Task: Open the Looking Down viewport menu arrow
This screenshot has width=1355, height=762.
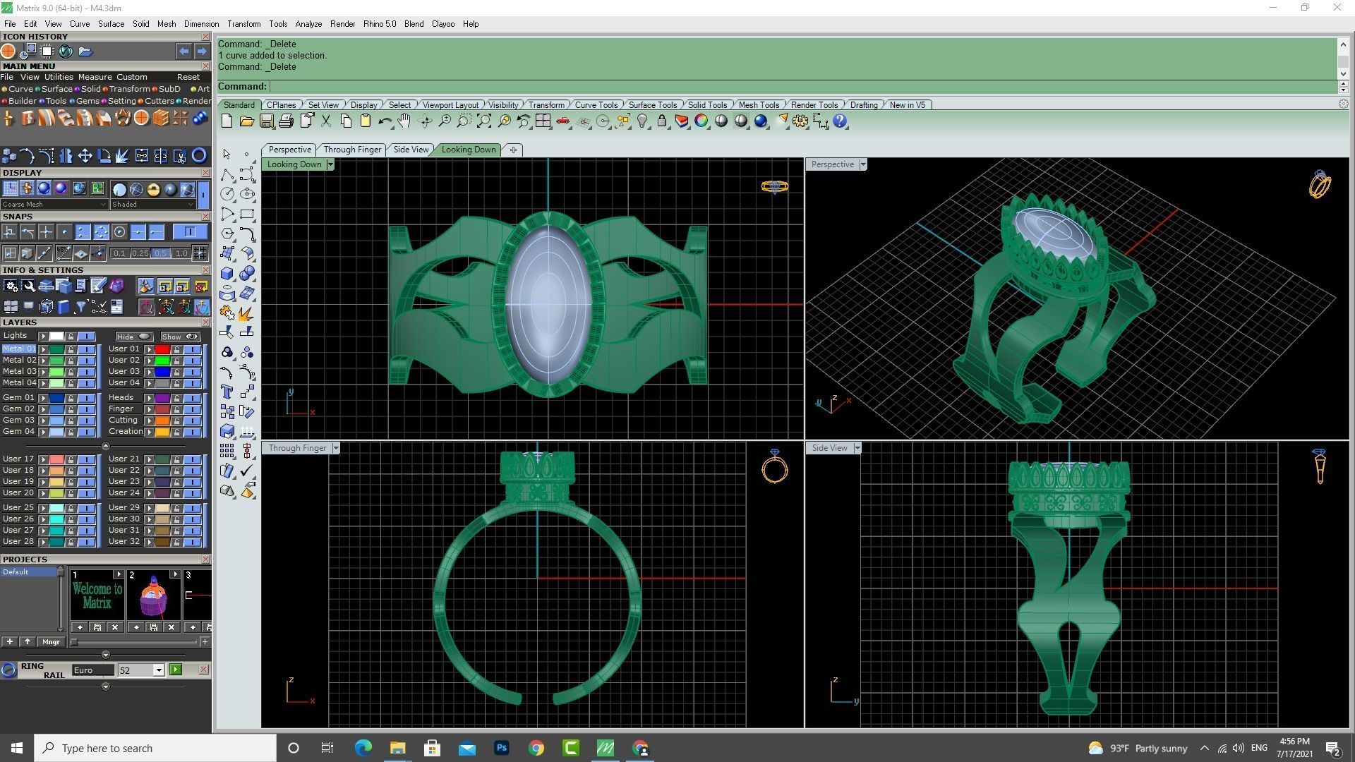Action: pos(330,164)
